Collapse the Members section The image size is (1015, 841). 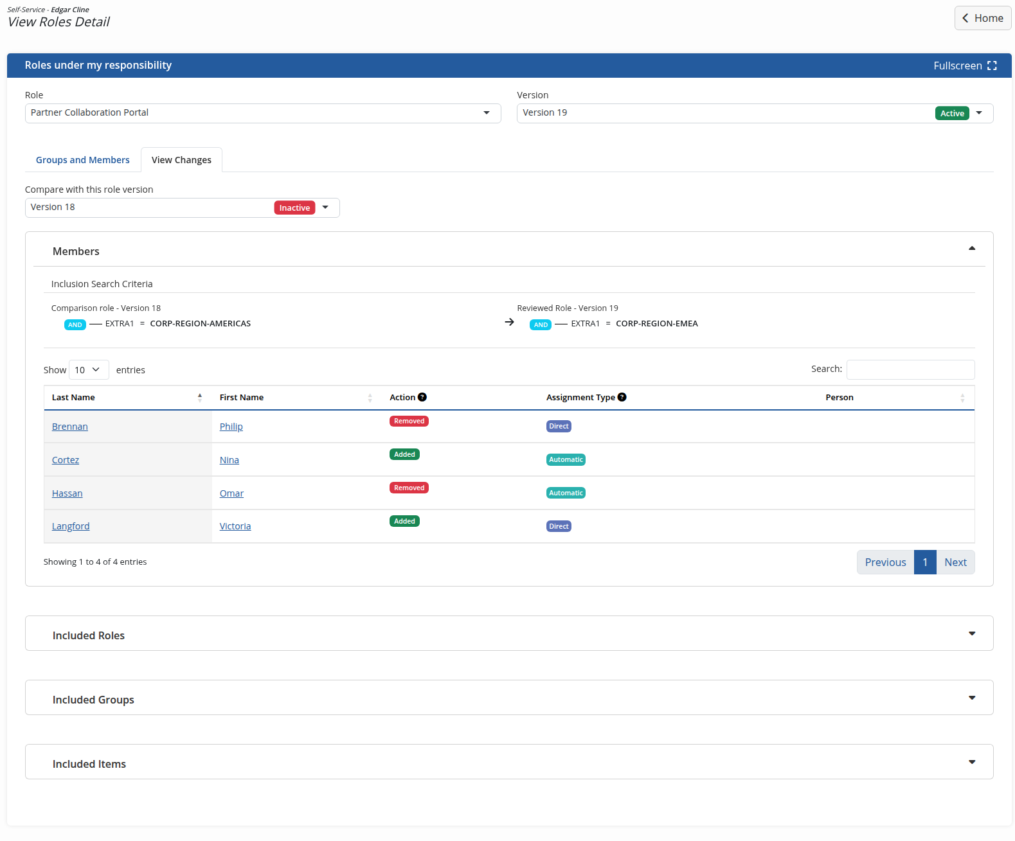pos(972,249)
